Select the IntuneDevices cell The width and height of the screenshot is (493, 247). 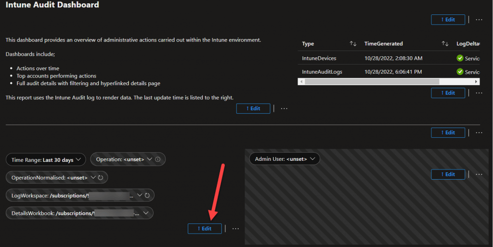click(x=319, y=58)
